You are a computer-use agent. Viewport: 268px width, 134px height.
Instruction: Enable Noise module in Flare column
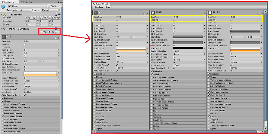pyautogui.click(x=95, y=113)
